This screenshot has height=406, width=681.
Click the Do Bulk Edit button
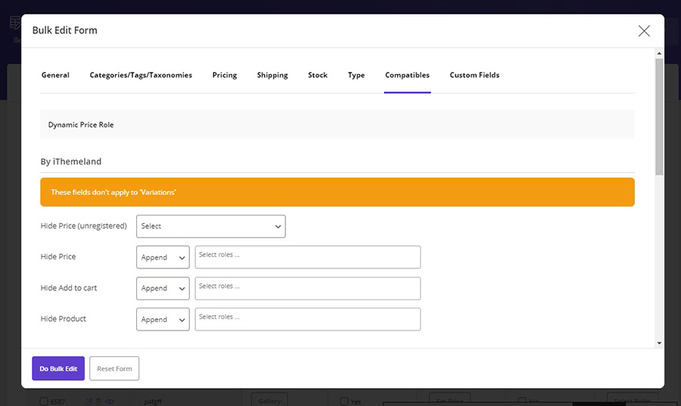58,368
